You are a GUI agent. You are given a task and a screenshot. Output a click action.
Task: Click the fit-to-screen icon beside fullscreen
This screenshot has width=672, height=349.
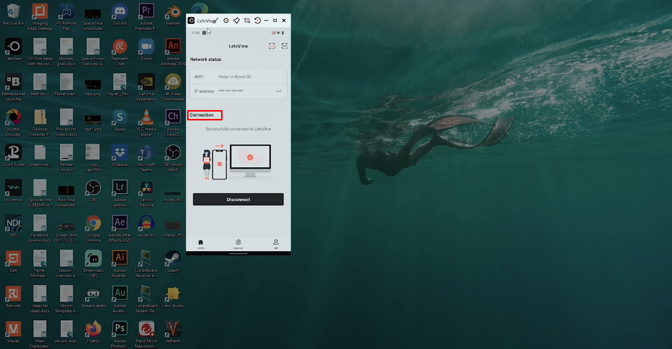coord(285,46)
